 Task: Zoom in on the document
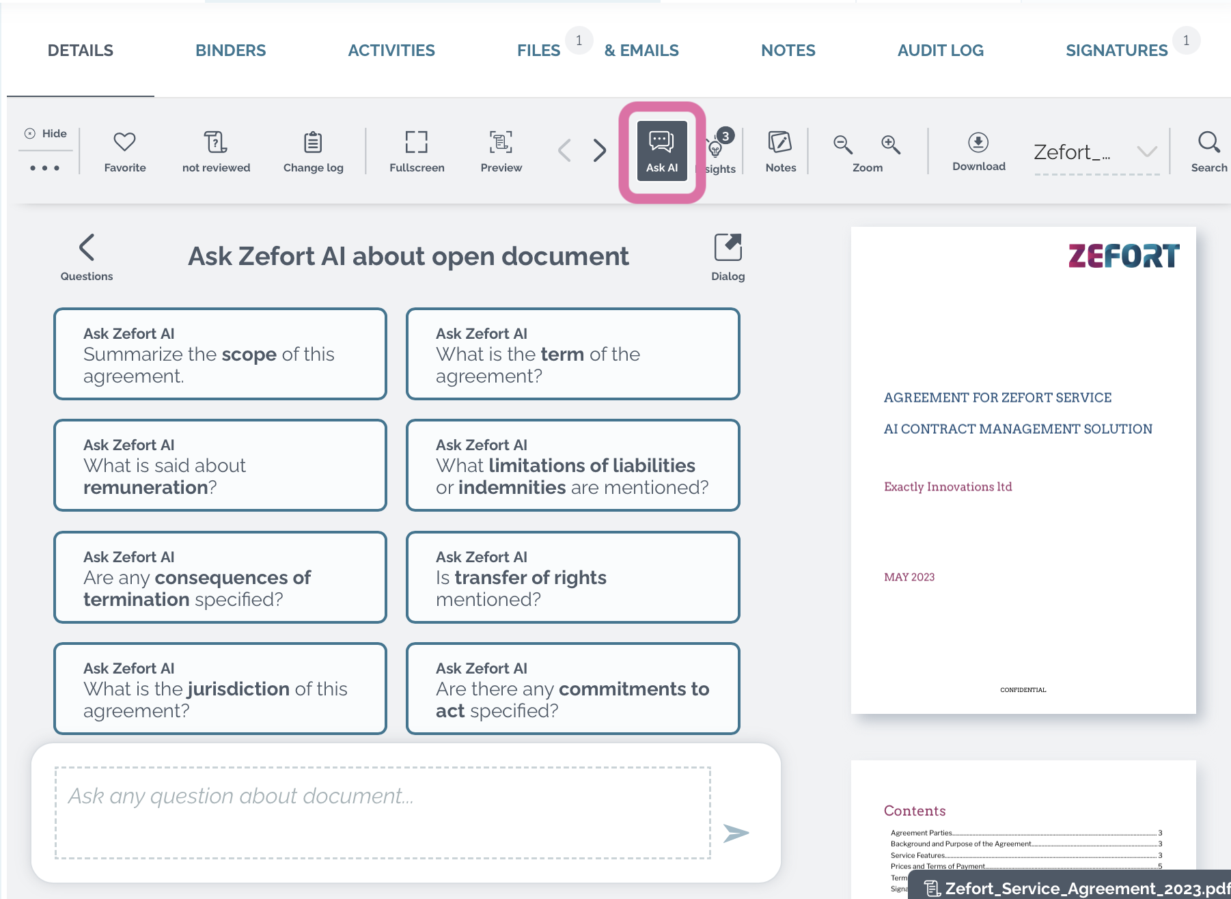[x=890, y=144]
